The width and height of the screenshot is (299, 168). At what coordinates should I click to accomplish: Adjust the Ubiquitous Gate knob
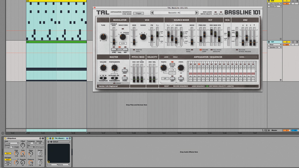click(23, 153)
